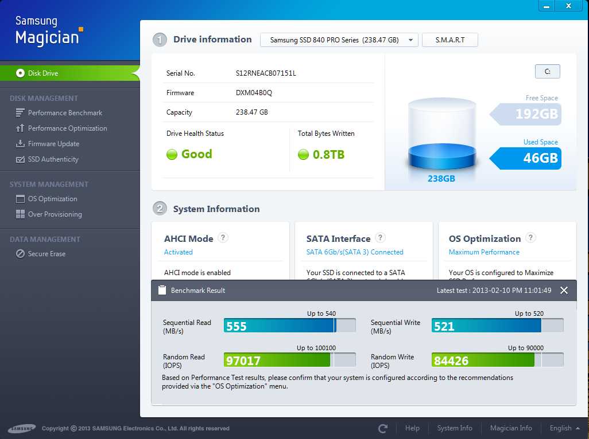The height and width of the screenshot is (439, 589).
Task: Click the OS Optimization help question mark
Action: [530, 238]
